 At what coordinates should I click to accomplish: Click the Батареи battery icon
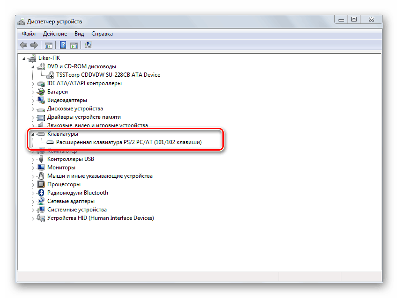coord(41,92)
